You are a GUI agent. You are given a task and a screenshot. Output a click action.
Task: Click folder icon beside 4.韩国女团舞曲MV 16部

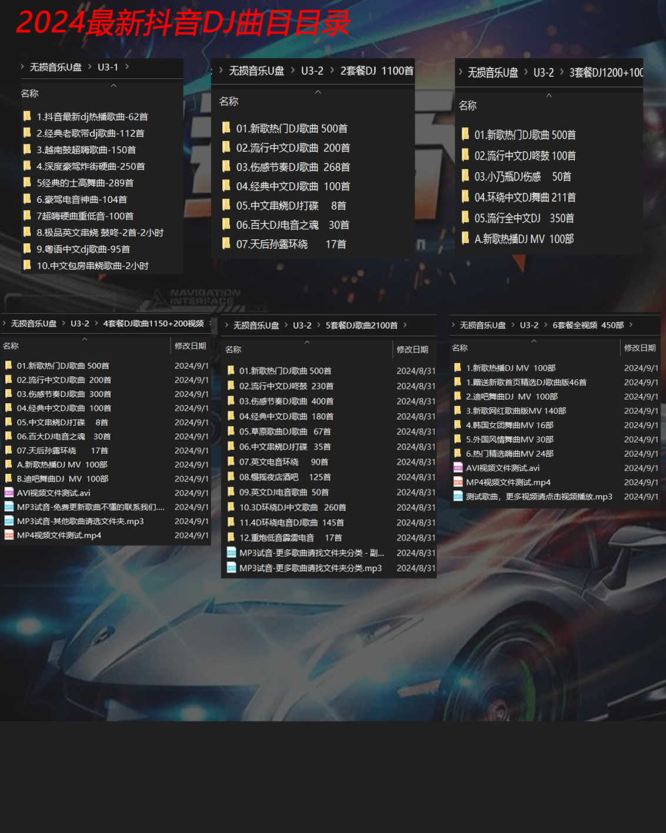point(458,424)
